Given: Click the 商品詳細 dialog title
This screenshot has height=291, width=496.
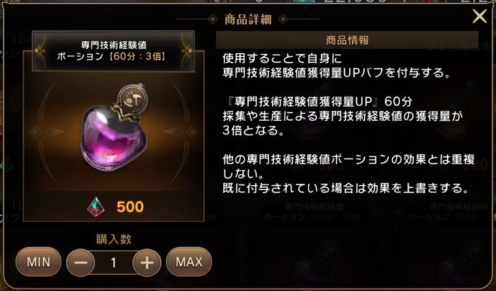Looking at the screenshot, I should coord(248,19).
